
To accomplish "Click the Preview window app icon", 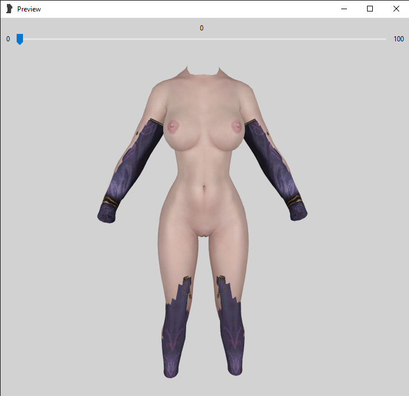I will pos(9,9).
